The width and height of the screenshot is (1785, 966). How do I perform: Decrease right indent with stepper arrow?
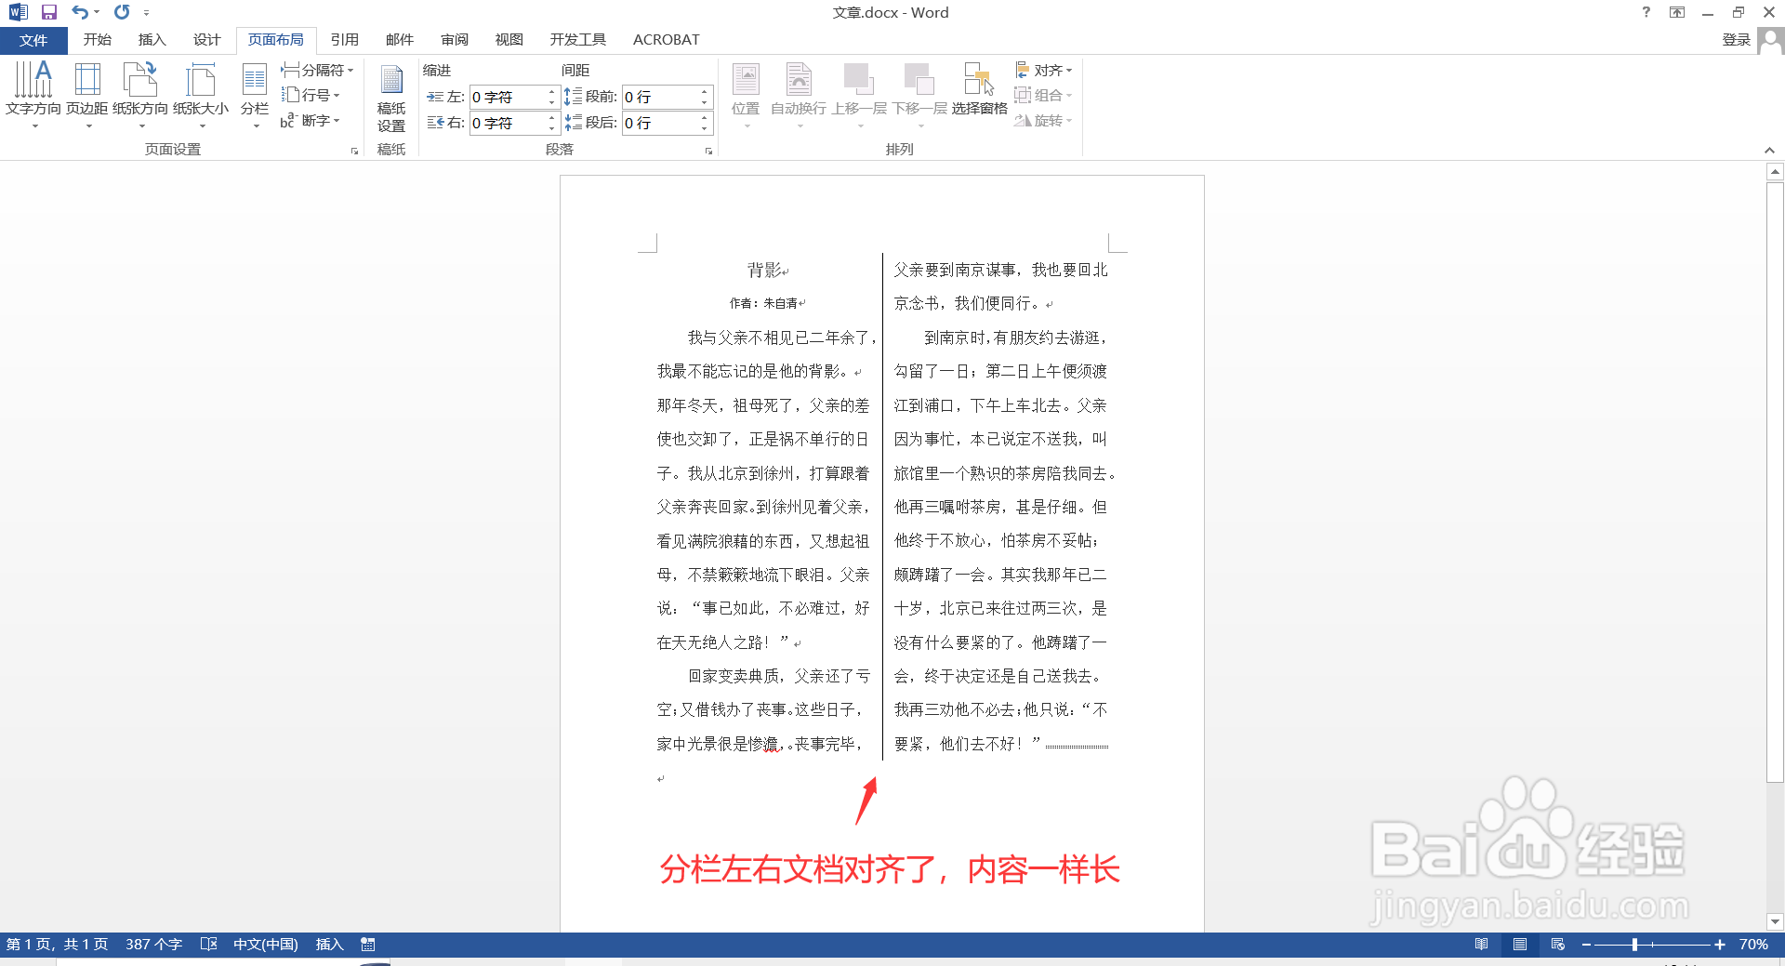[x=551, y=128]
